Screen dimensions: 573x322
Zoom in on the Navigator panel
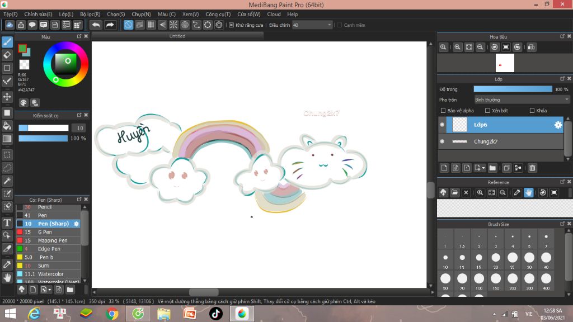pos(457,47)
